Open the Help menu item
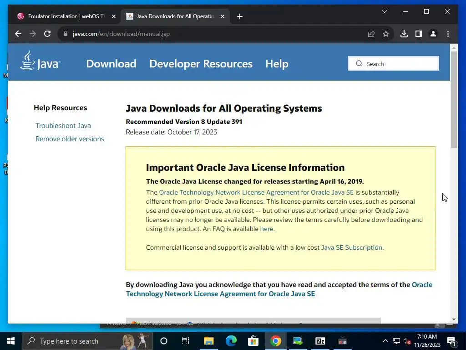 click(277, 64)
